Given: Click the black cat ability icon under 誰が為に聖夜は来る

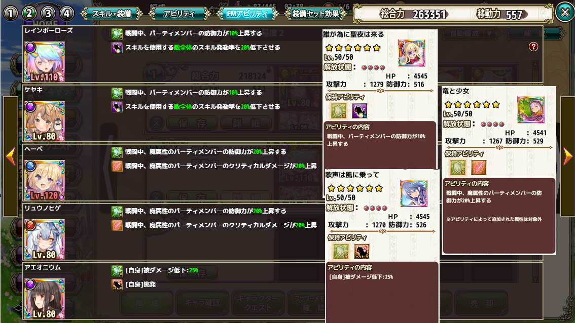Looking at the screenshot, I should pos(360,111).
